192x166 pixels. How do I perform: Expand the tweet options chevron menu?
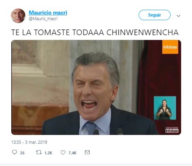pyautogui.click(x=178, y=16)
